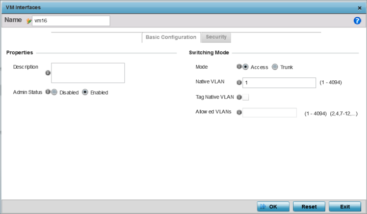The height and width of the screenshot is (214, 367).
Task: Click the info icon next to Admin Status
Action: (47, 93)
